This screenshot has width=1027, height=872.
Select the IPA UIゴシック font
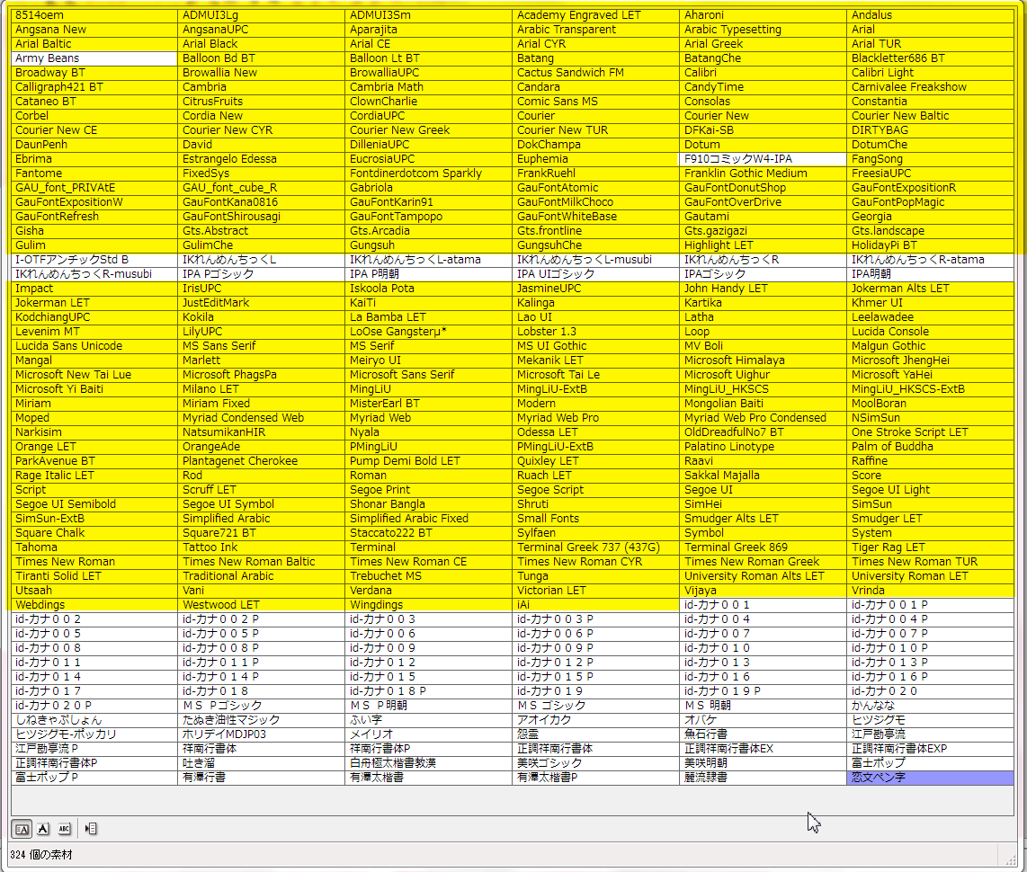[x=596, y=274]
